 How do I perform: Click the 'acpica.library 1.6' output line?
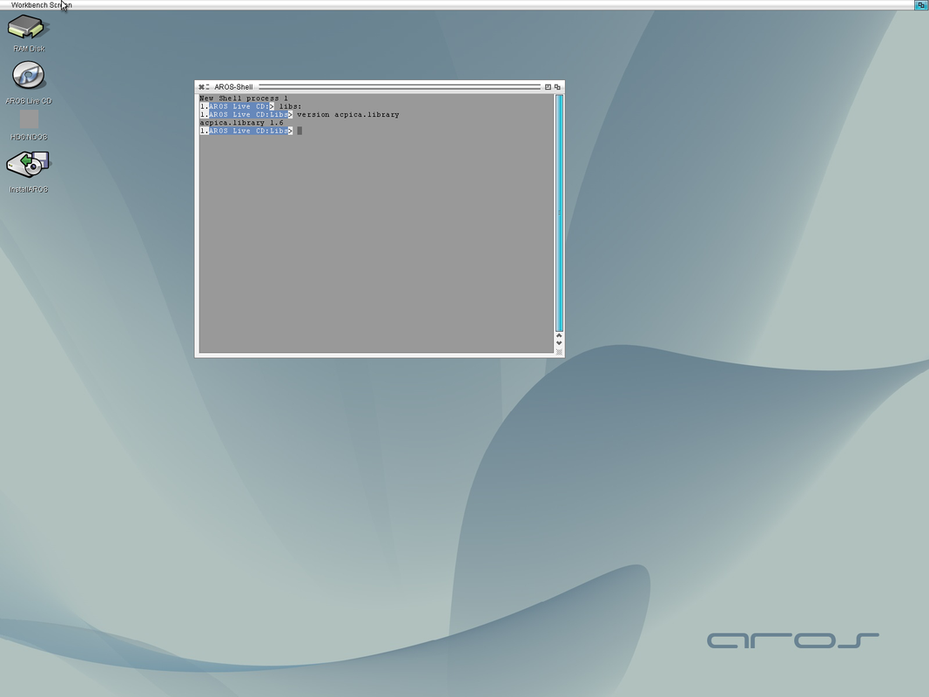pyautogui.click(x=241, y=123)
